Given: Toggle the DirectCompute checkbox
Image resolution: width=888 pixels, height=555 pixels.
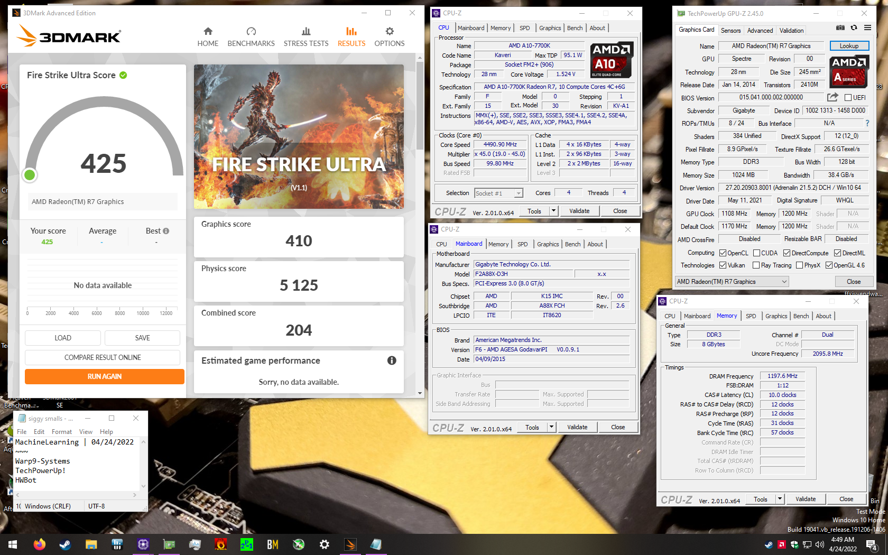Looking at the screenshot, I should coord(787,253).
